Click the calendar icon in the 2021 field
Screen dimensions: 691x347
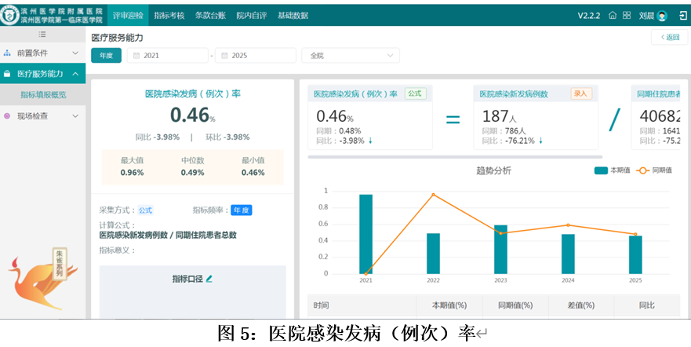(135, 56)
